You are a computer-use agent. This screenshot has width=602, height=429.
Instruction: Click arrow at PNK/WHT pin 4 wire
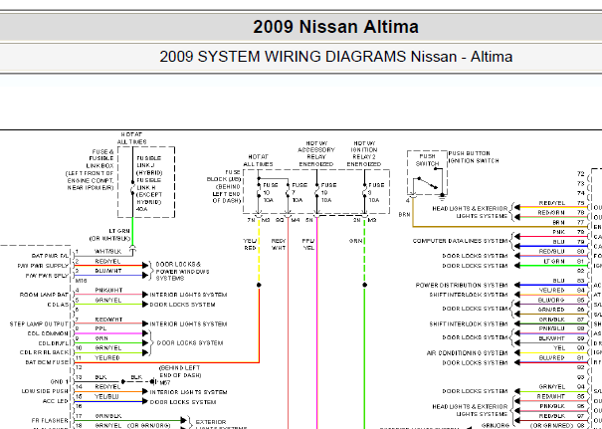click(144, 295)
